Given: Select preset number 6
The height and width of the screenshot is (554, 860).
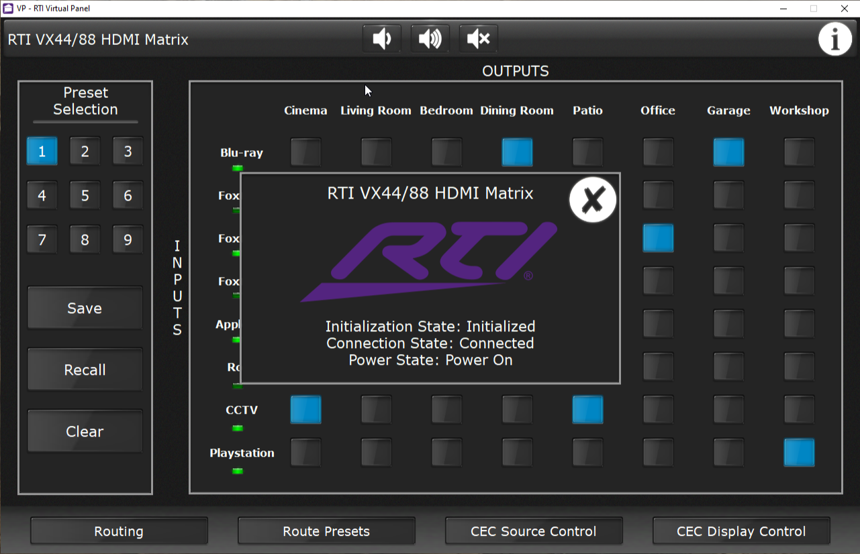Looking at the screenshot, I should click(128, 196).
